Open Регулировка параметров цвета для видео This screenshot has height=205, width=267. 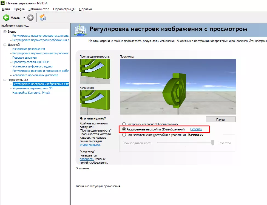[x=40, y=36]
